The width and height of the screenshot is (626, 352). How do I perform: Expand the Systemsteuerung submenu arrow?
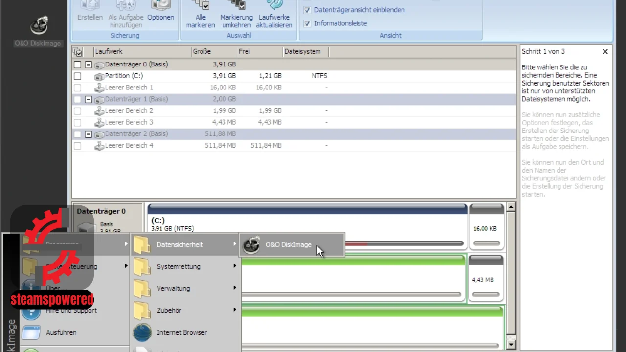click(126, 266)
